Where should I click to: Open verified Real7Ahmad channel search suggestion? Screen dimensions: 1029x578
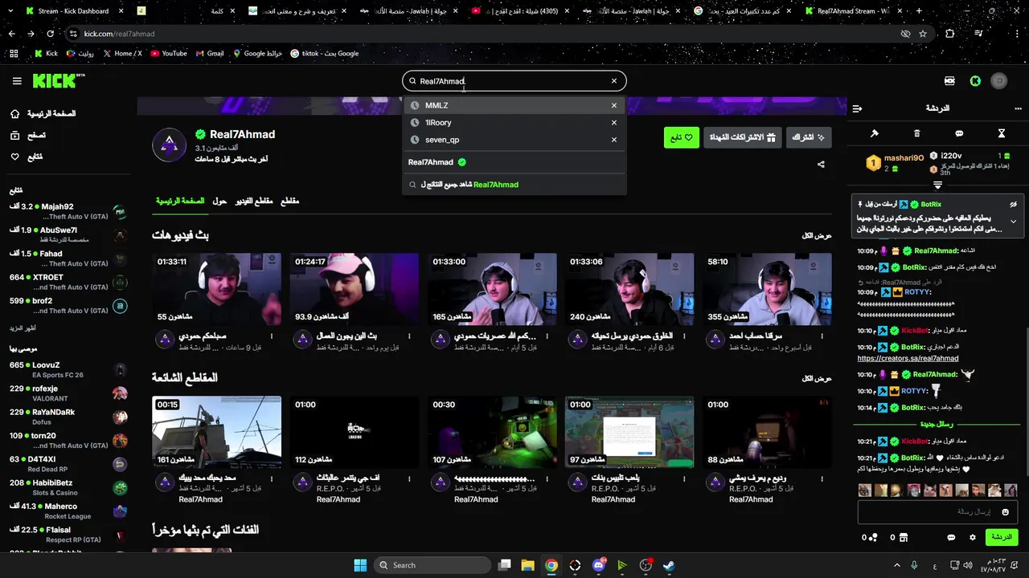[x=514, y=162]
